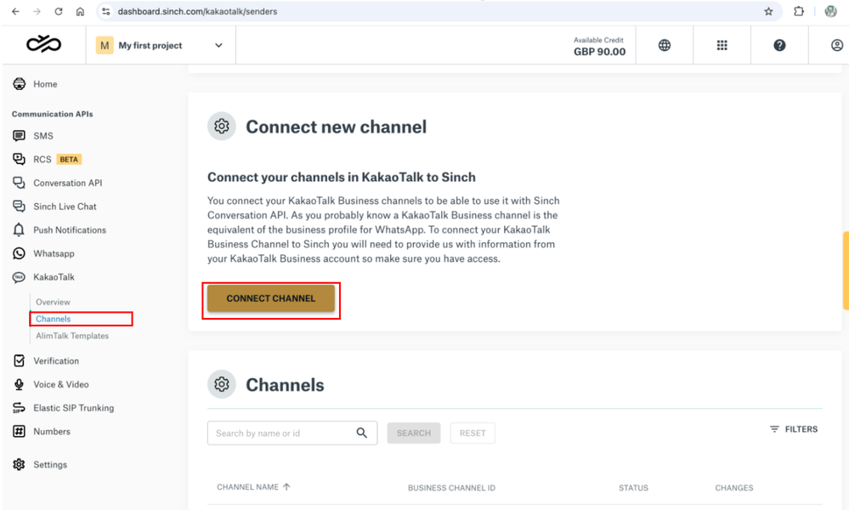Click the SEARCH button
The width and height of the screenshot is (849, 510).
click(414, 433)
